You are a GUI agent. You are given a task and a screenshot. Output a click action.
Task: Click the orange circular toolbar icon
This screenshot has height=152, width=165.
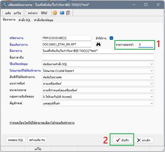pyautogui.click(x=55, y=13)
